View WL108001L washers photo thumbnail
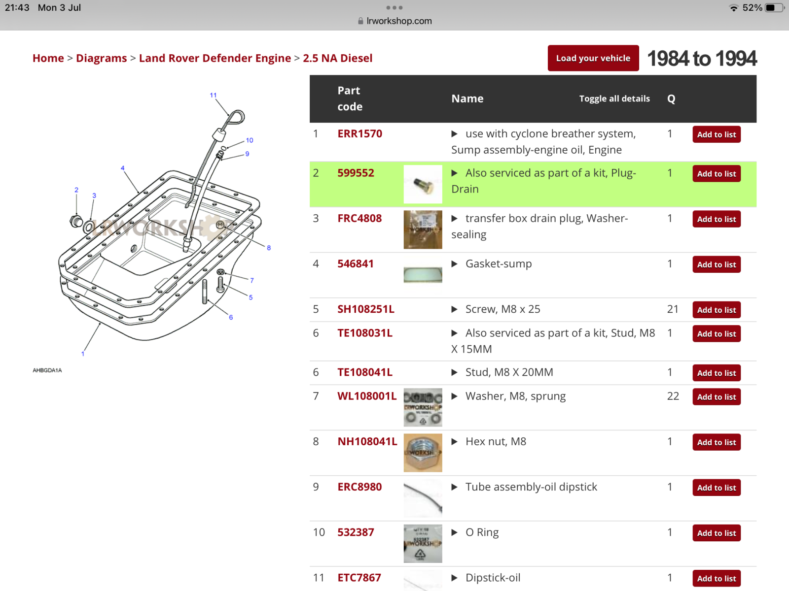Image resolution: width=789 pixels, height=591 pixels. pos(423,407)
